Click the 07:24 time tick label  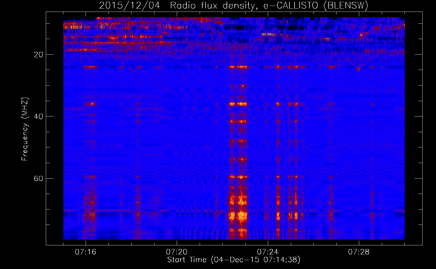pos(268,252)
